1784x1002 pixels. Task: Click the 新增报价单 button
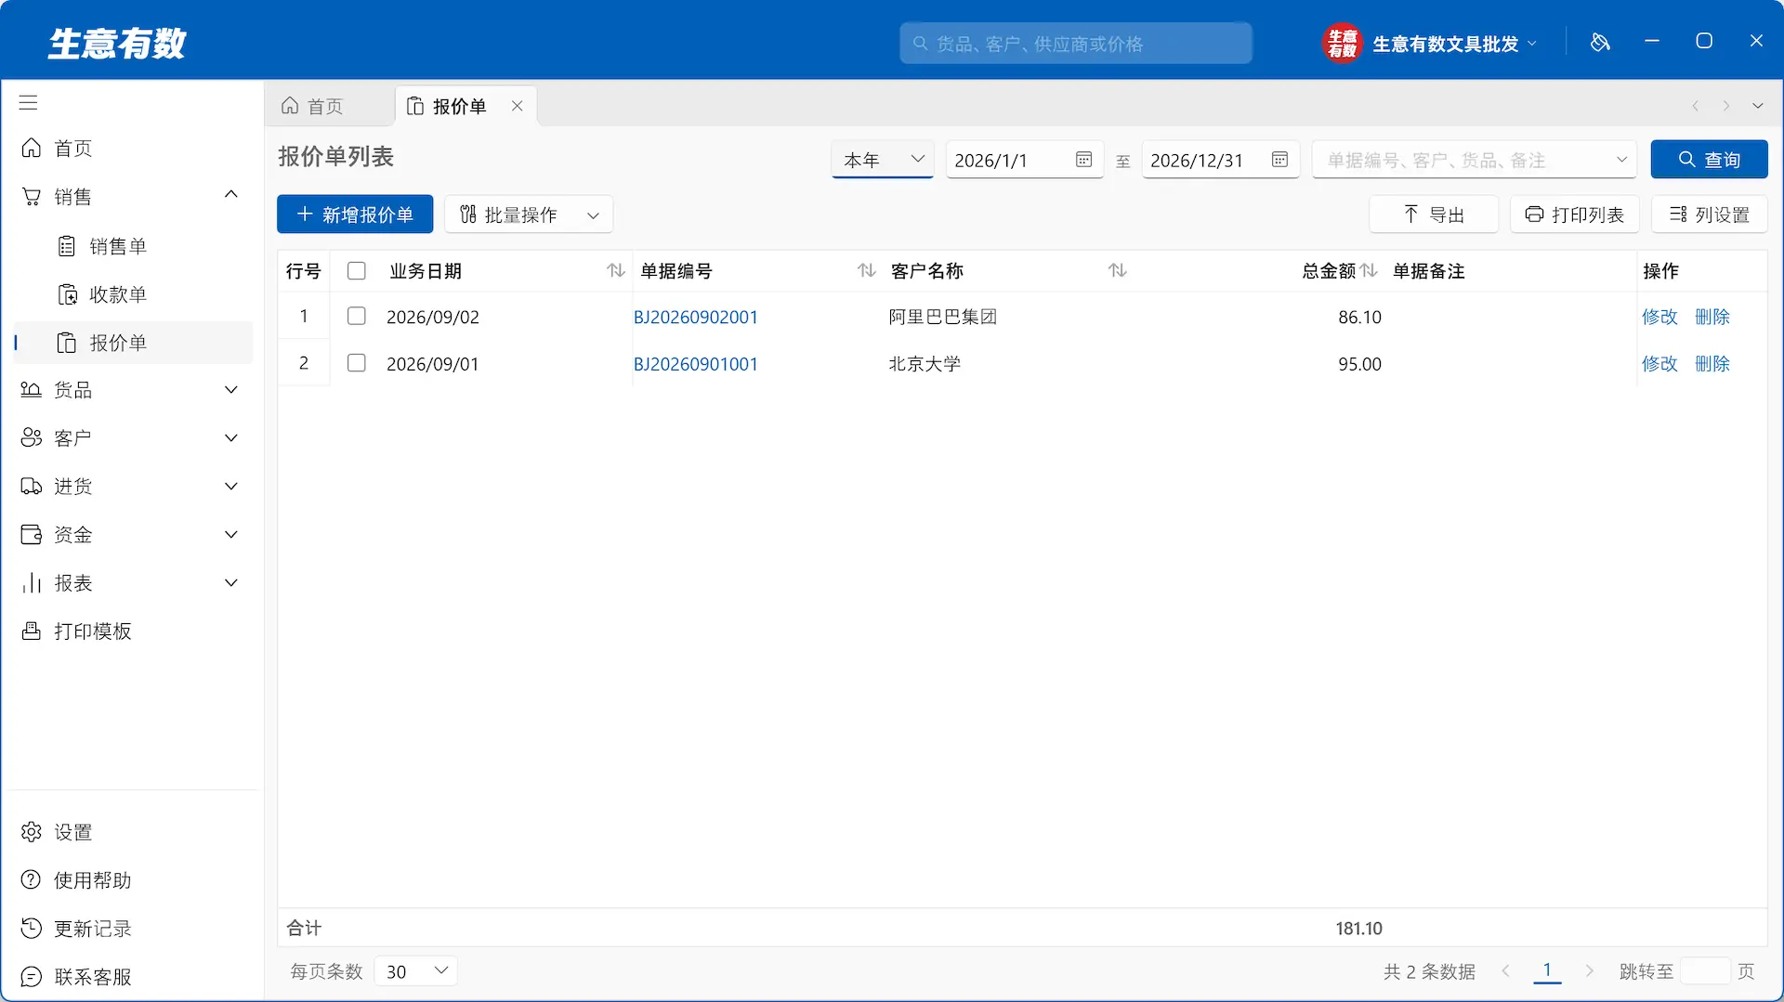tap(355, 215)
